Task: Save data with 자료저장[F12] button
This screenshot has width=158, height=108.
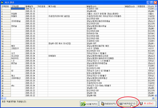Action: [128, 104]
